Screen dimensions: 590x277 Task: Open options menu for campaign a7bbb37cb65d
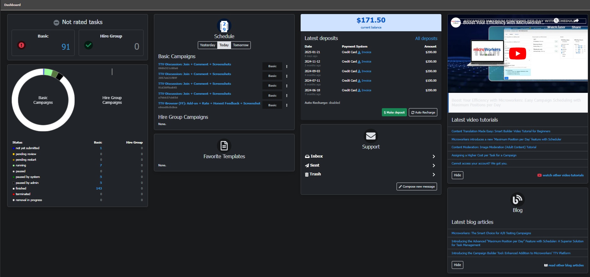[287, 96]
